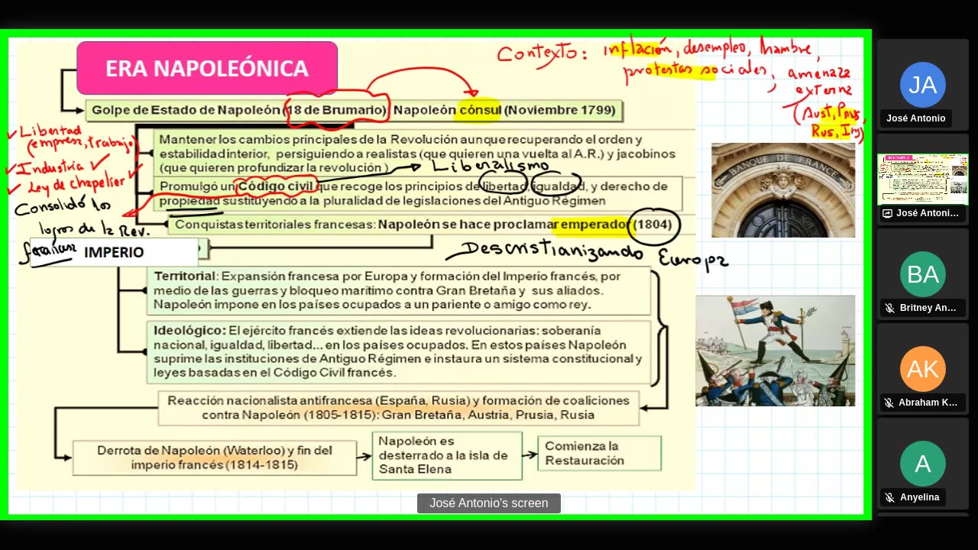Click the screen share icon beside José Antoni…
The height and width of the screenshot is (550, 978).
(x=888, y=213)
